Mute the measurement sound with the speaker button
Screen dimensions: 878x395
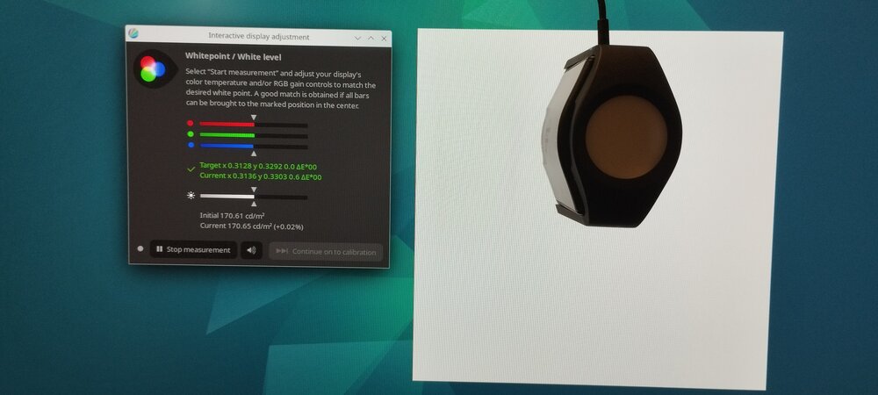tap(251, 250)
